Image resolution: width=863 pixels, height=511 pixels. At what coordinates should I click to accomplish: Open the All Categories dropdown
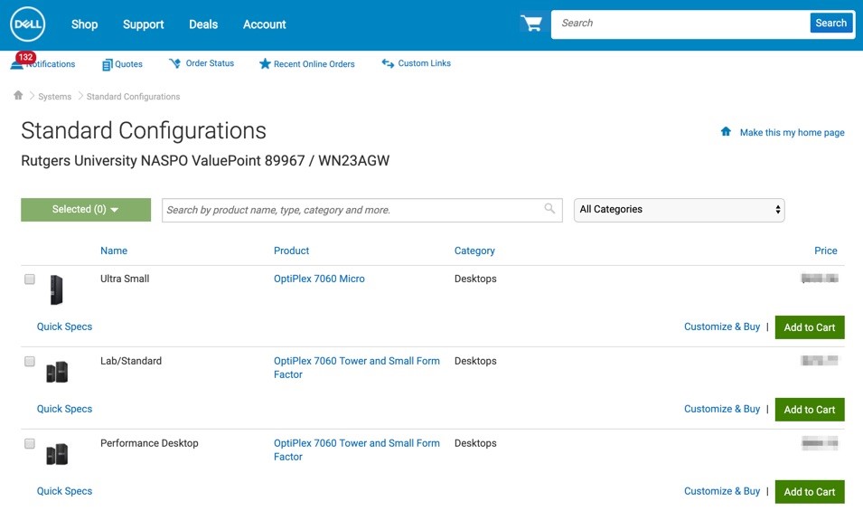click(x=680, y=210)
